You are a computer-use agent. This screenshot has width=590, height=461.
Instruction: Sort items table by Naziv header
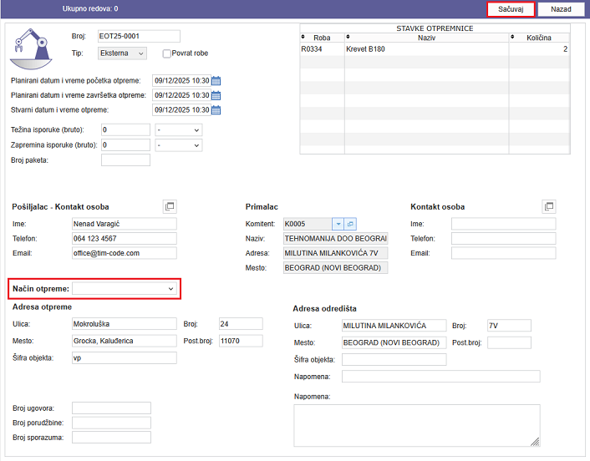[x=427, y=38]
